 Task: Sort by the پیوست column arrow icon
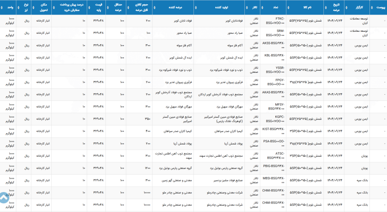click(x=372, y=7)
